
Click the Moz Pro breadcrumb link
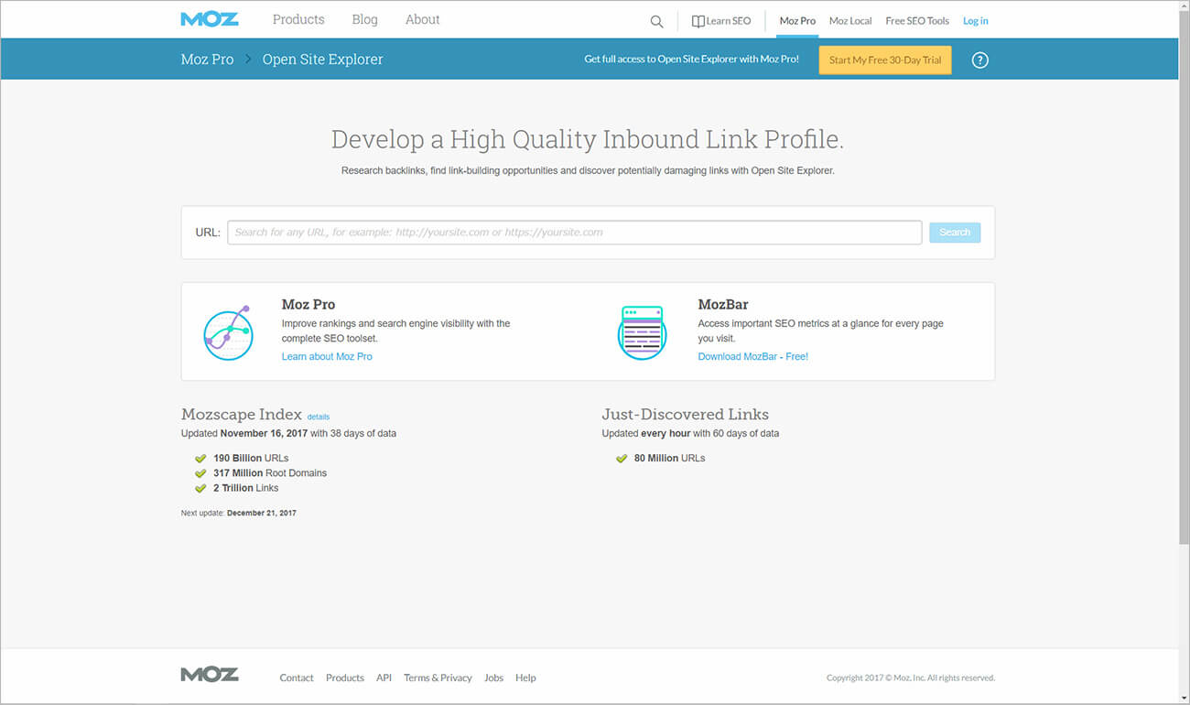207,60
